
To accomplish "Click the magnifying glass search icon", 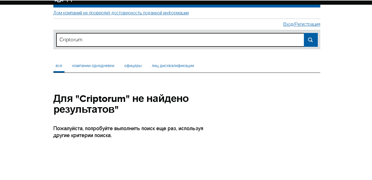I will pos(311,40).
